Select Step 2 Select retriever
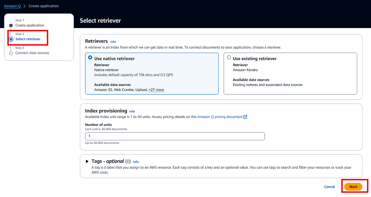Viewport: 371px width, 197px height. [x=28, y=39]
